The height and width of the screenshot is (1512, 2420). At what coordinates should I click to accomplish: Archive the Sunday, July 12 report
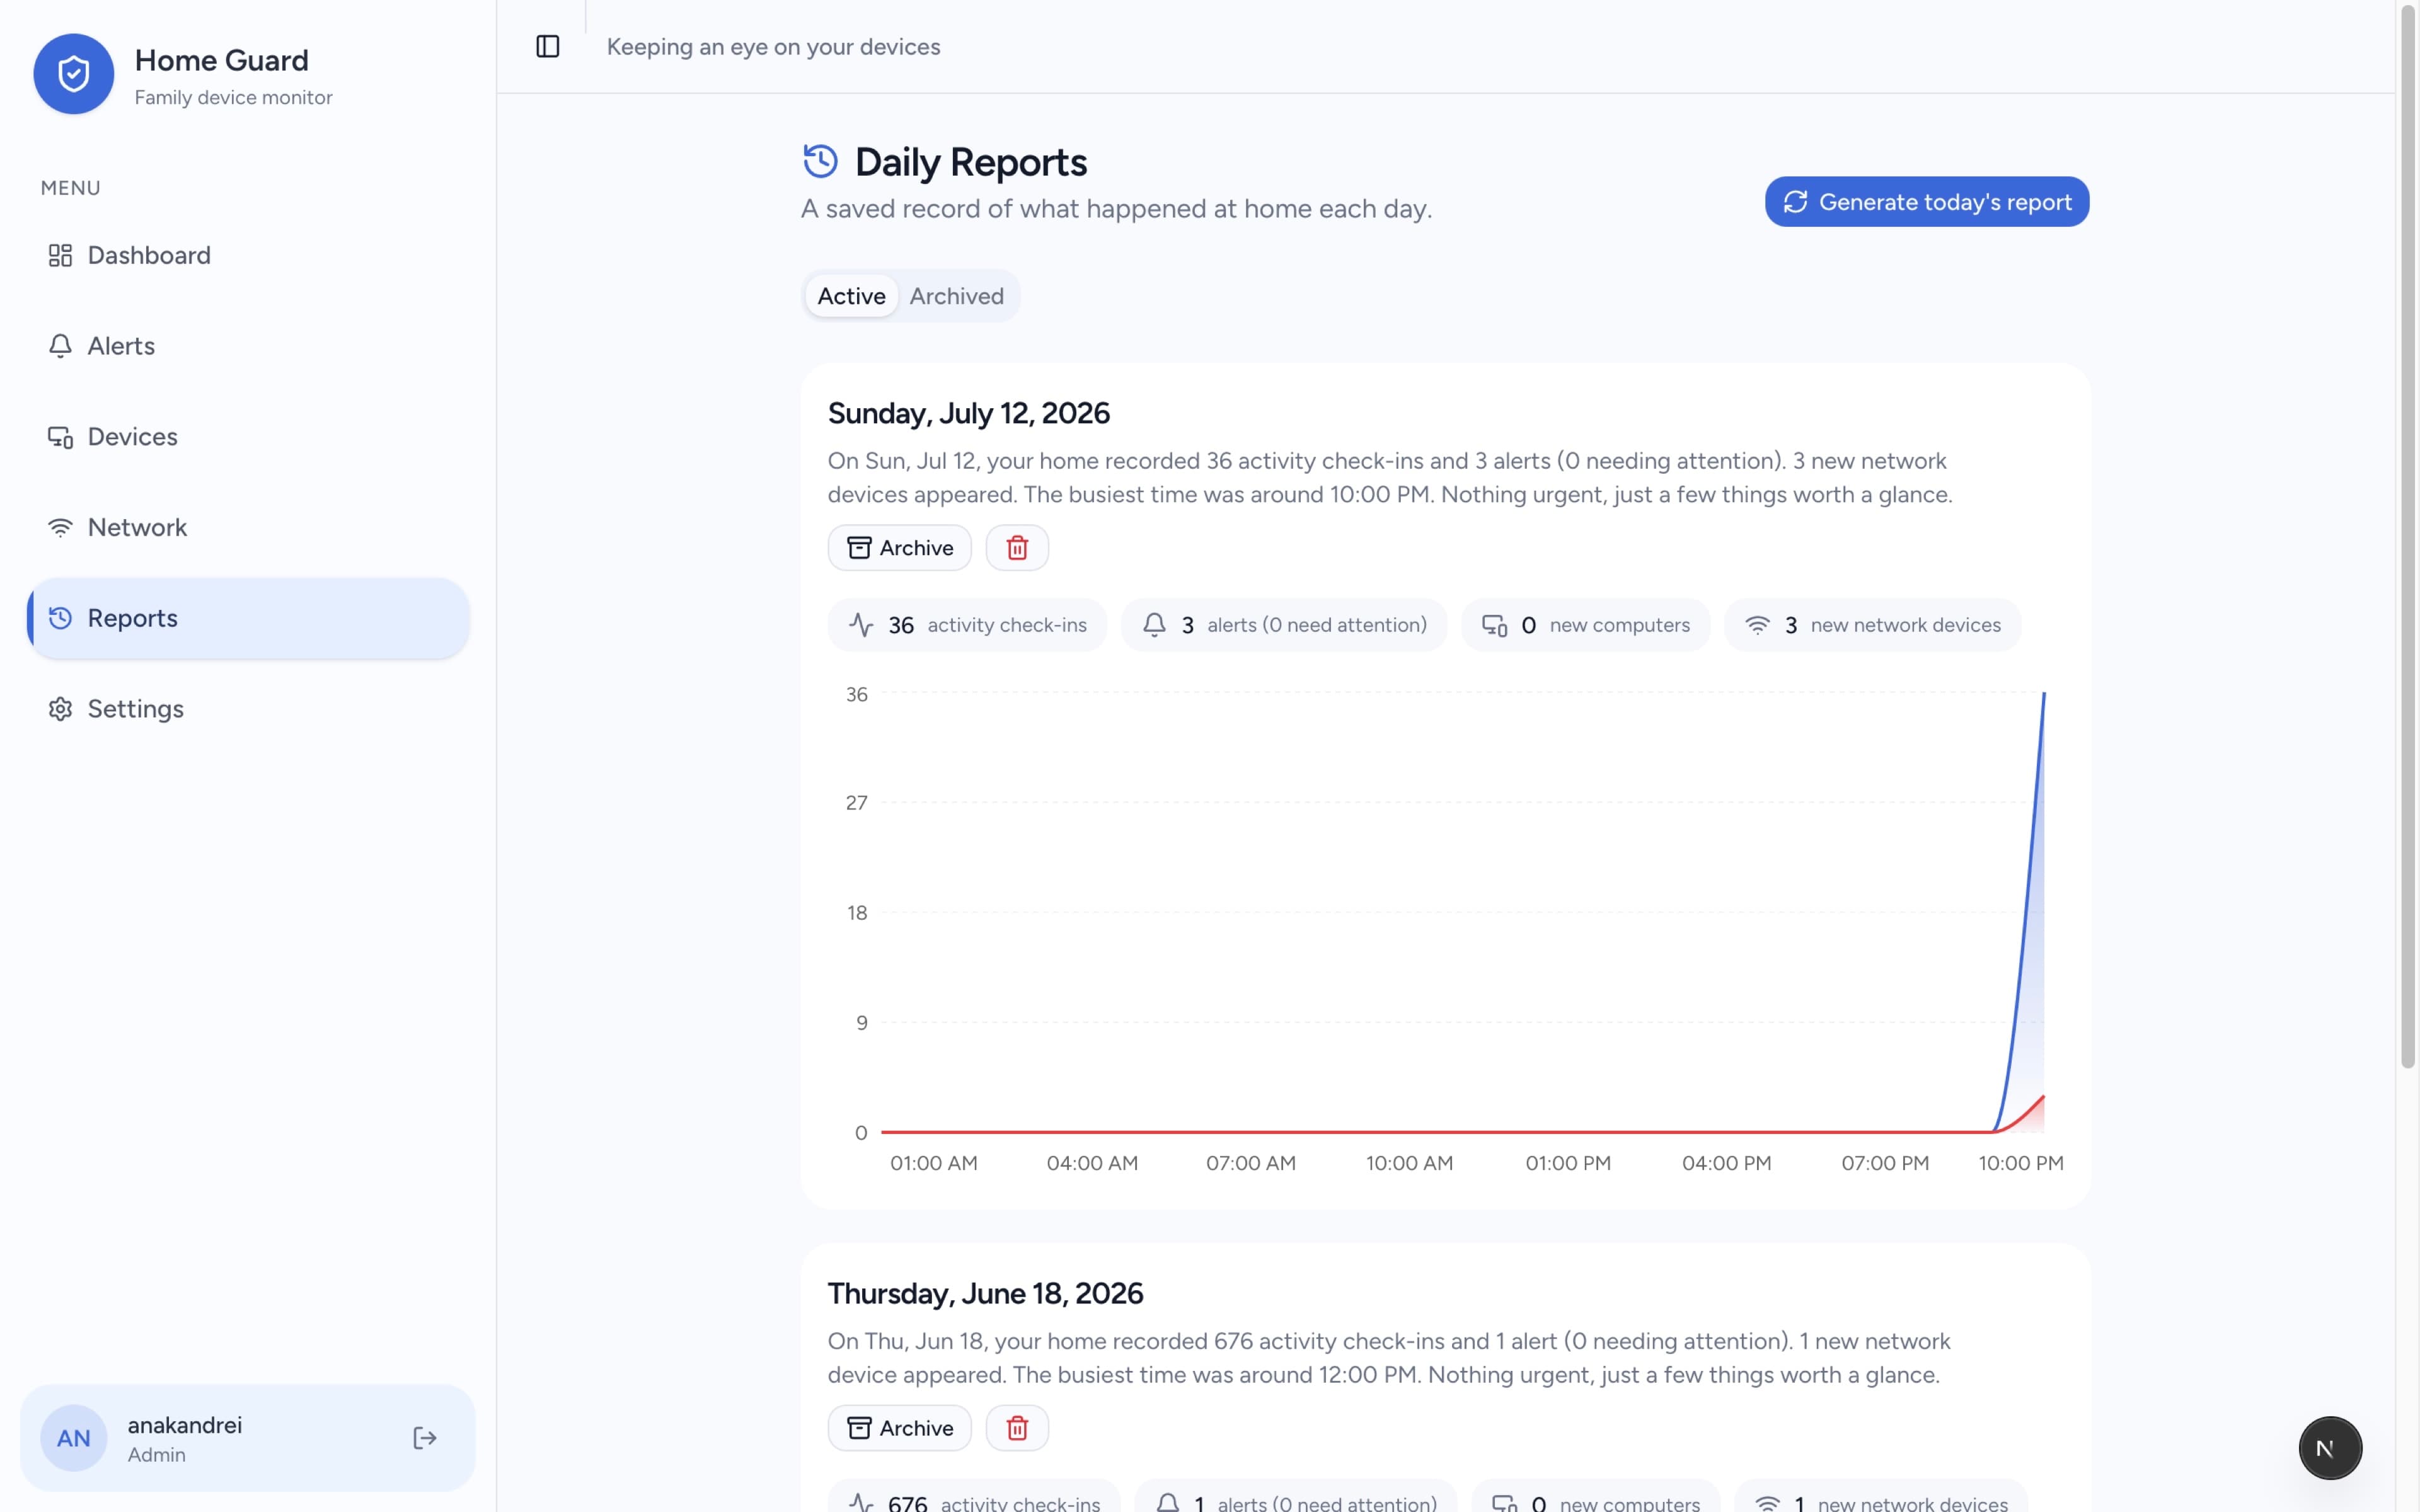pyautogui.click(x=899, y=548)
